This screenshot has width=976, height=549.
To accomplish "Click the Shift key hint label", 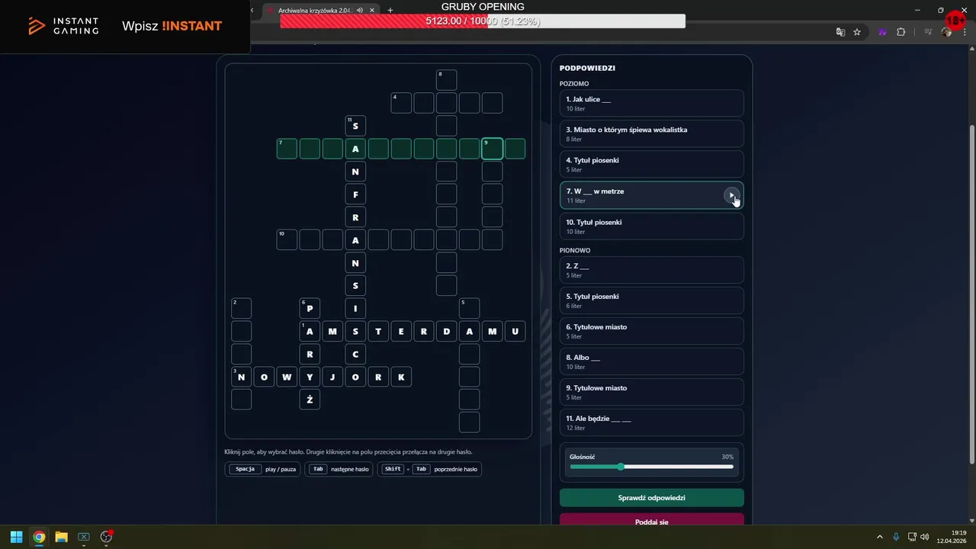I will (393, 469).
